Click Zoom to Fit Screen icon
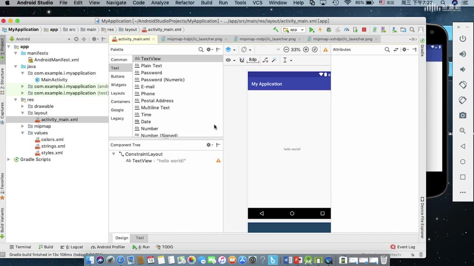The image size is (474, 266). pos(315,50)
